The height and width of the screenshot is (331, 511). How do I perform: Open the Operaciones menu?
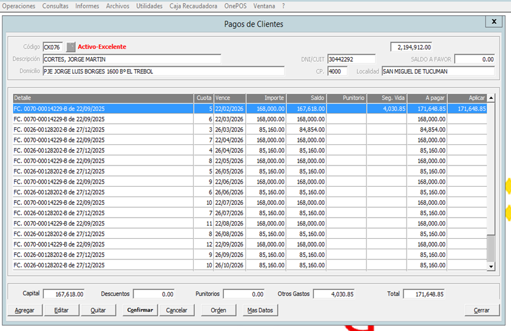tap(19, 6)
